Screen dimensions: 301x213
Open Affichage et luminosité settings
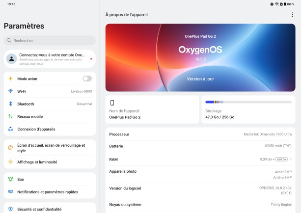click(50, 162)
